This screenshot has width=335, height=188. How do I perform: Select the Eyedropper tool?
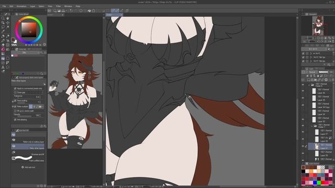point(3,31)
